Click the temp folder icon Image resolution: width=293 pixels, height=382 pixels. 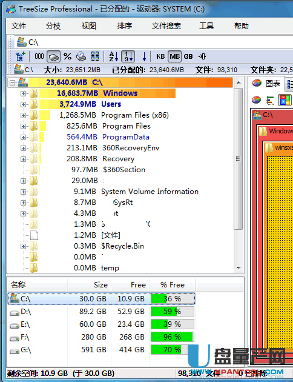pos(33,268)
